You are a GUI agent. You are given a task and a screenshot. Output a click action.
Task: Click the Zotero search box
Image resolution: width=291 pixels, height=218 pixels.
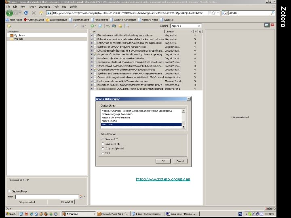click(186, 26)
